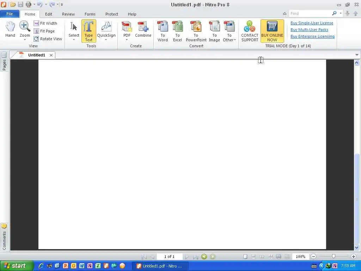Open the Help ribbon tab
Viewport: 361px width, 271px height.
tap(132, 14)
